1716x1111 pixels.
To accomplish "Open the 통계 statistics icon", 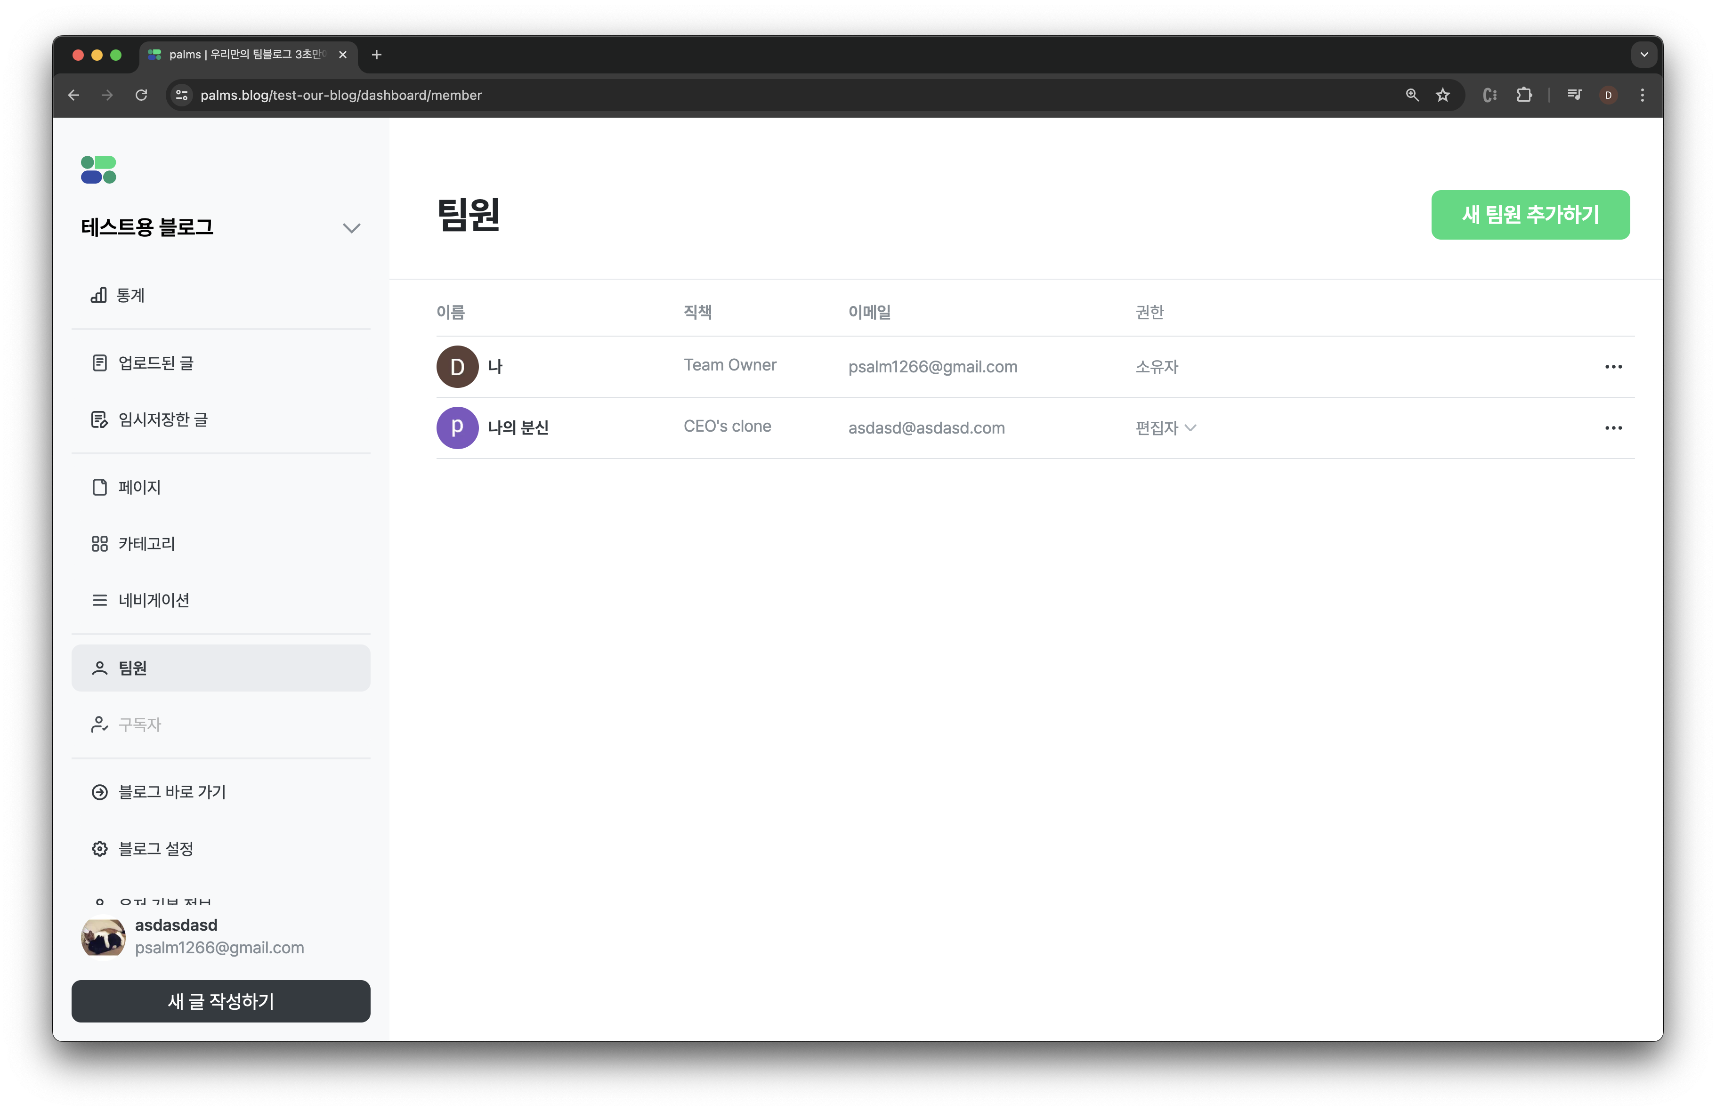I will click(99, 295).
